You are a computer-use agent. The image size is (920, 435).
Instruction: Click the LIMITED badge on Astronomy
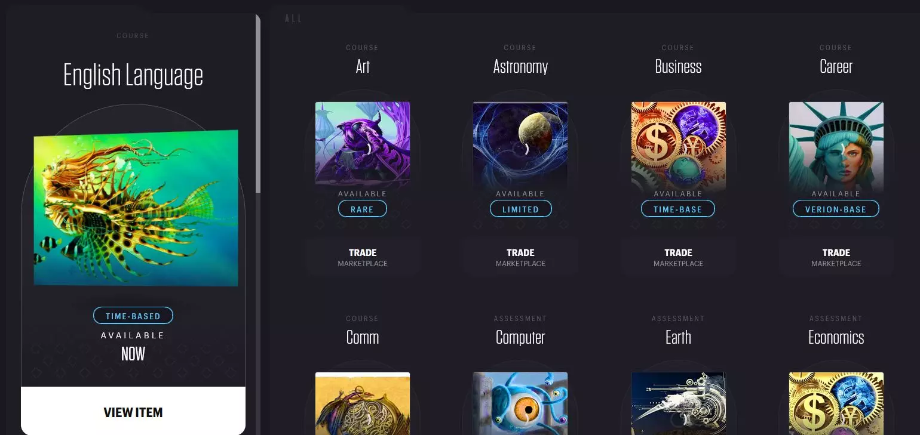point(521,209)
